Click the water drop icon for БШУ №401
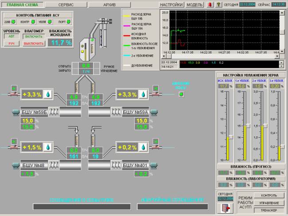The image size is (288, 216). click(x=144, y=147)
